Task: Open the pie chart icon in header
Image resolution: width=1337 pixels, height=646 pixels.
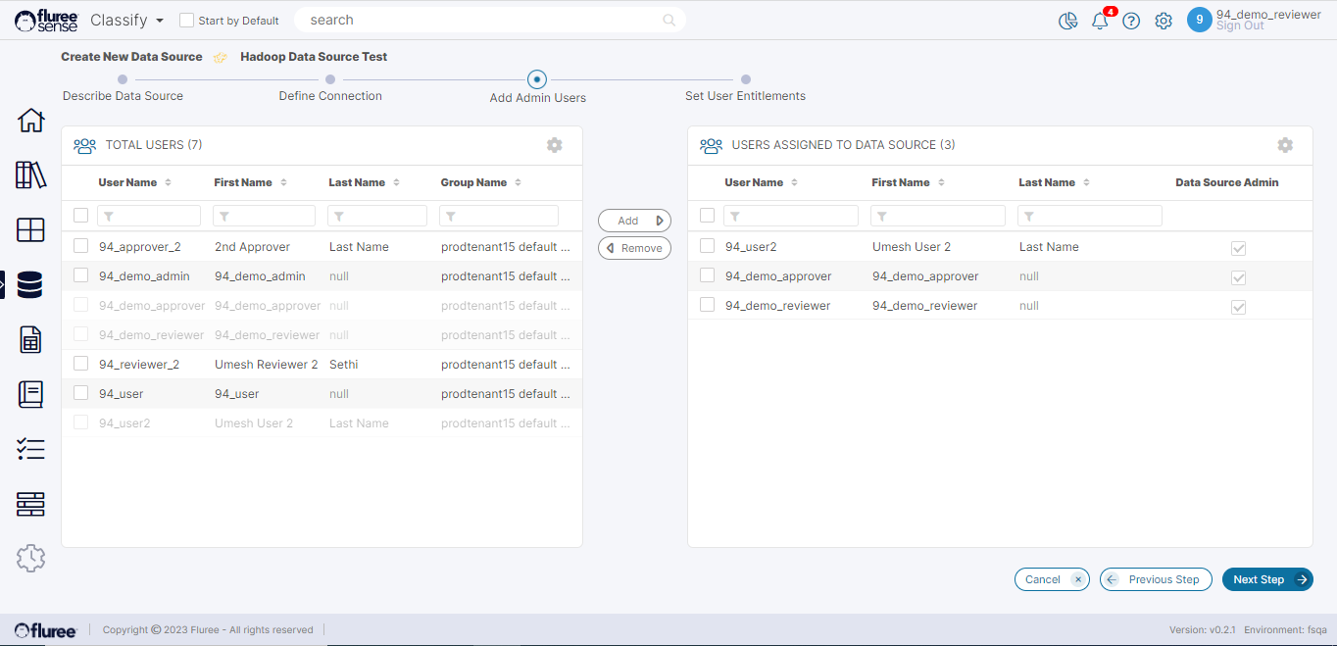Action: click(x=1067, y=21)
